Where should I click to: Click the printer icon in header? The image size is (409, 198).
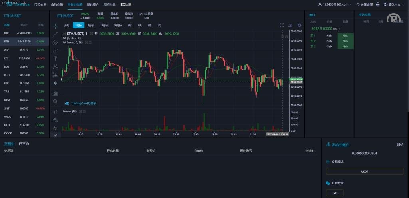pyautogui.click(x=378, y=5)
